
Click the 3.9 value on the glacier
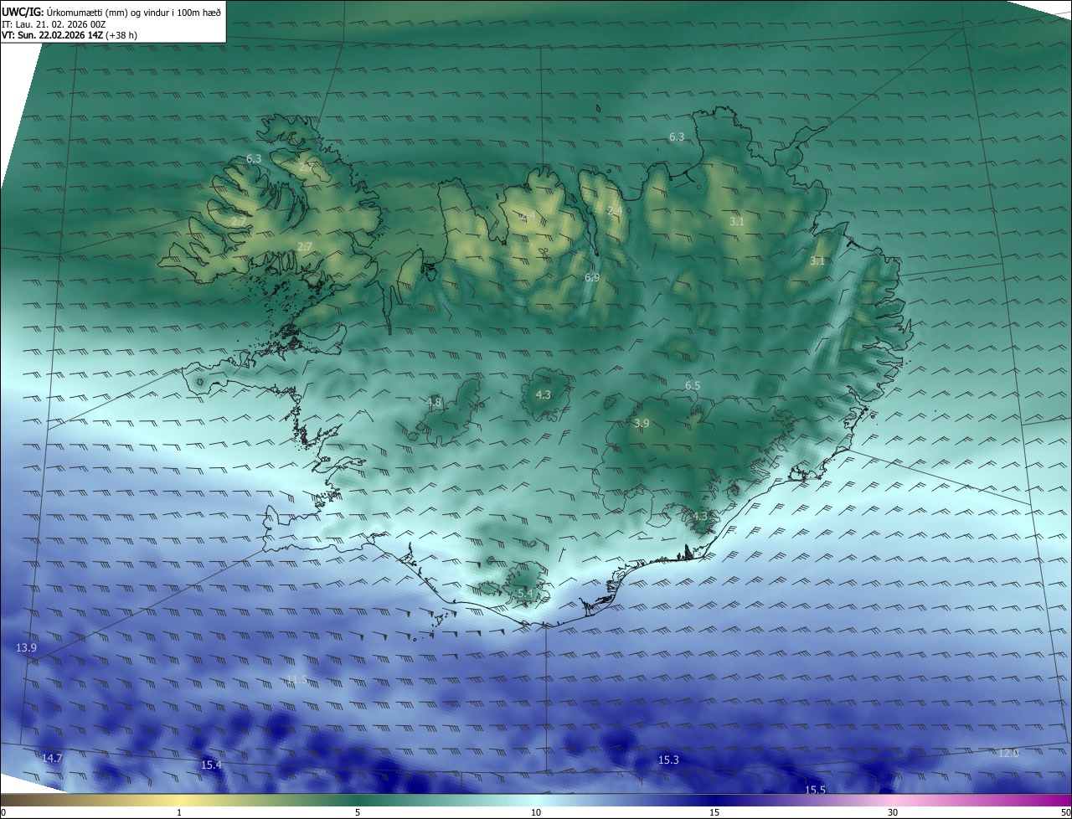coord(642,424)
